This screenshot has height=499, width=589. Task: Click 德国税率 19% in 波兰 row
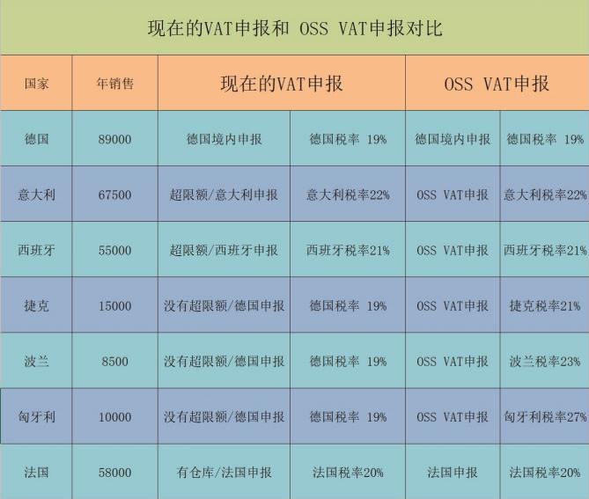point(348,361)
